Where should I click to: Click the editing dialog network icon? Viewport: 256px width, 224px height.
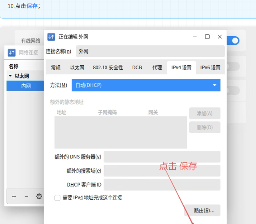coord(51,37)
